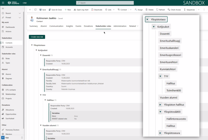Screen dimensions: 208x140
Task: Open the more commands ellipsis
Action: click(204, 10)
